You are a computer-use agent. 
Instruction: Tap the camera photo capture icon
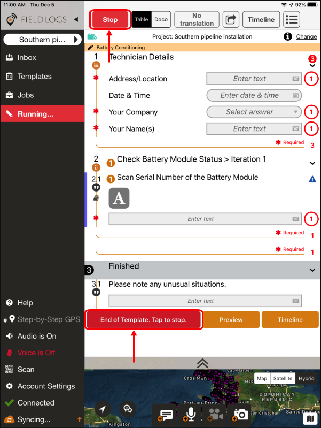pos(240,414)
